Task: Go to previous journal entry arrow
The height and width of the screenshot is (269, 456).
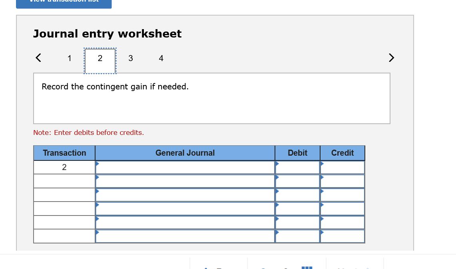Action: click(38, 57)
